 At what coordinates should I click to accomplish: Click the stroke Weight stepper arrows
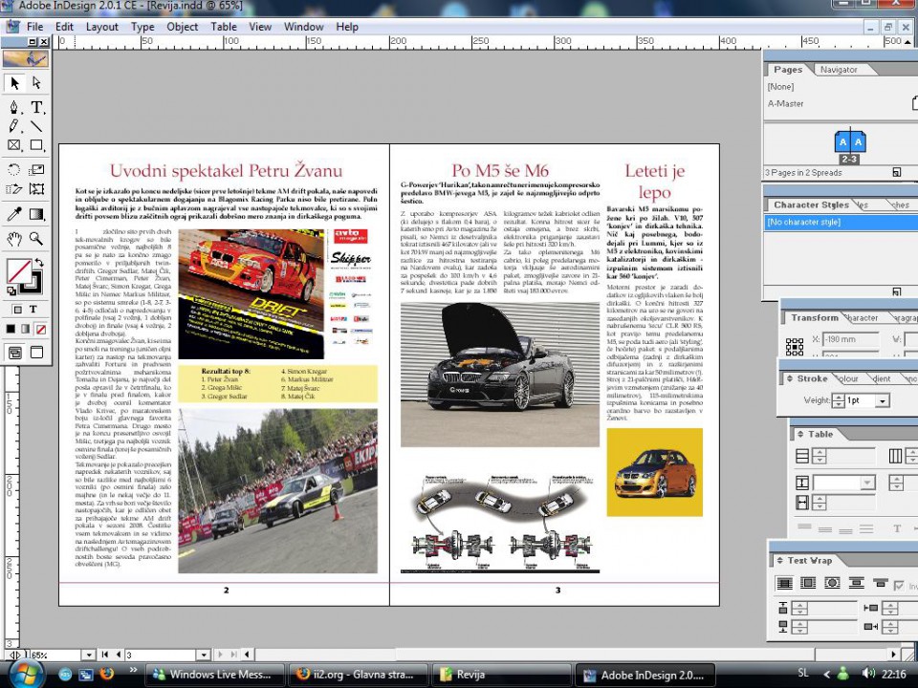click(839, 400)
